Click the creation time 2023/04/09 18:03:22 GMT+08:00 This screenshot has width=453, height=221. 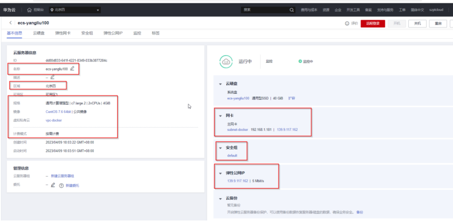[70, 142]
